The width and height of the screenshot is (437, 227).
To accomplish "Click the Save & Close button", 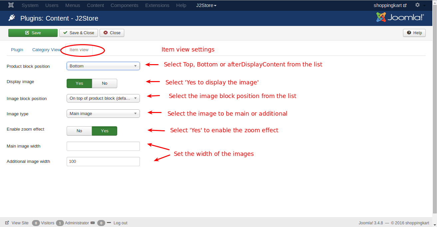I will (x=78, y=33).
